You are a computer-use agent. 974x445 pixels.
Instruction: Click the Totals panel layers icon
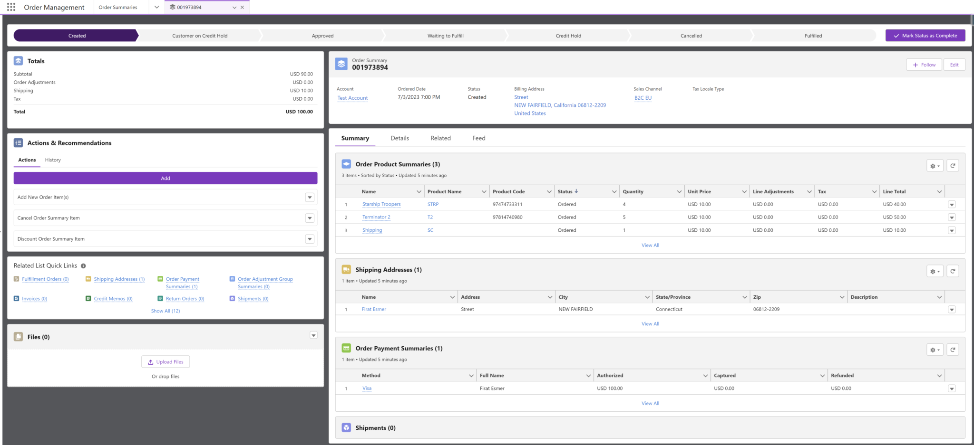tap(18, 60)
